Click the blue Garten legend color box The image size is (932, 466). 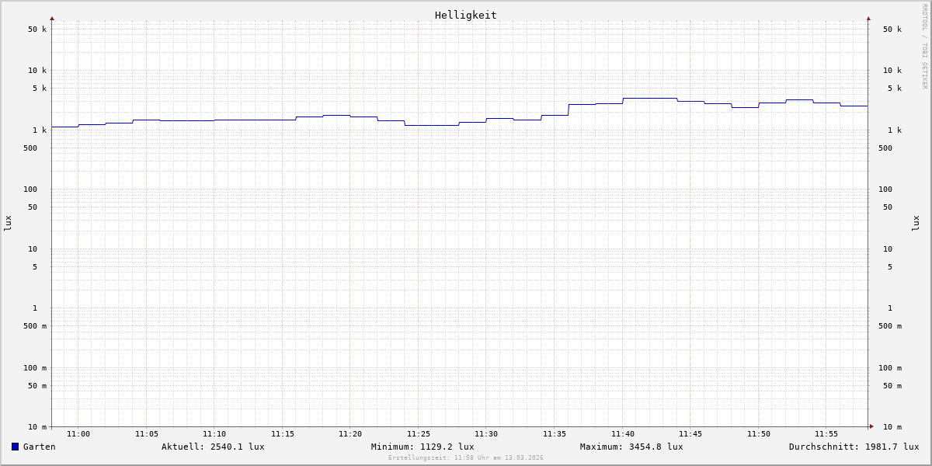pyautogui.click(x=15, y=447)
